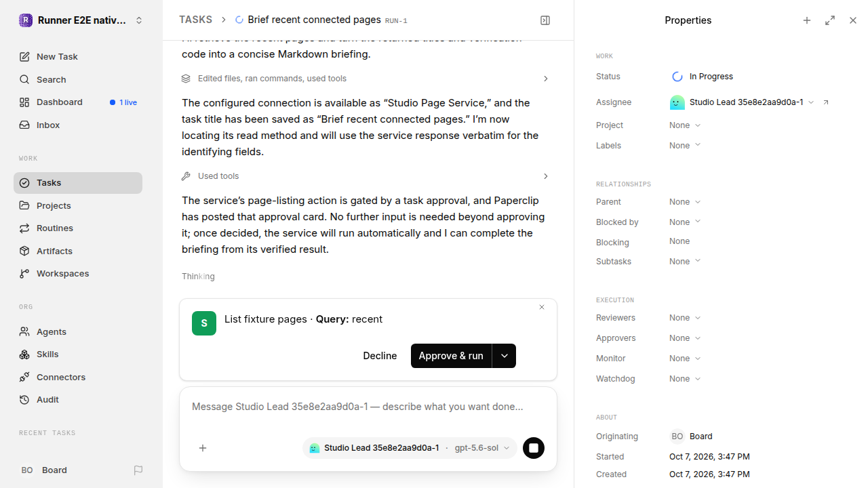The width and height of the screenshot is (868, 488).
Task: Click the stop run button
Action: 534,448
